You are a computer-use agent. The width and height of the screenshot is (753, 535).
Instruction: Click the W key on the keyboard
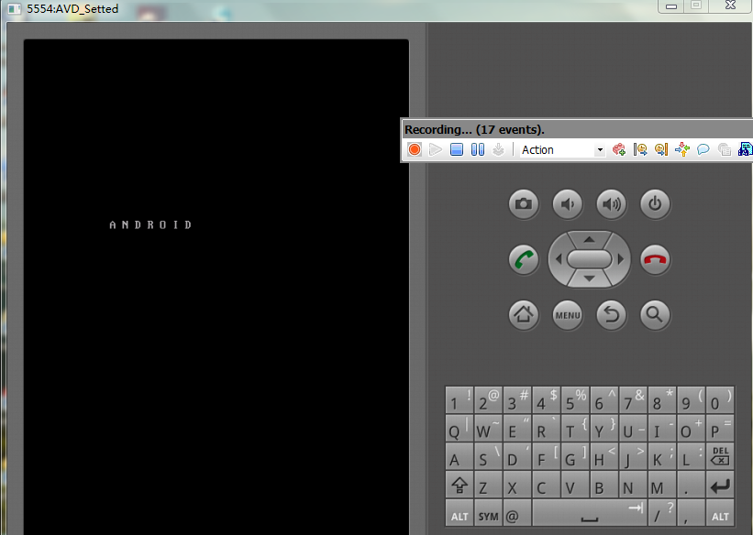(488, 429)
